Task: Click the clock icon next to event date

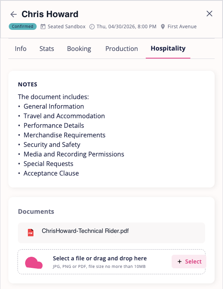Action: pyautogui.click(x=92, y=27)
